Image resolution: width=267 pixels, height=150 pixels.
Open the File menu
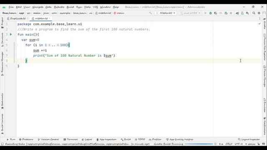[11, 7]
